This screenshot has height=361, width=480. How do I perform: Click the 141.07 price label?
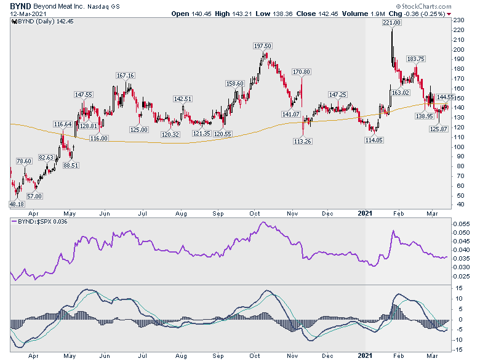point(291,115)
